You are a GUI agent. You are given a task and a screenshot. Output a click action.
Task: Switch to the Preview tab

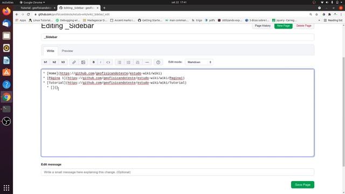click(67, 51)
